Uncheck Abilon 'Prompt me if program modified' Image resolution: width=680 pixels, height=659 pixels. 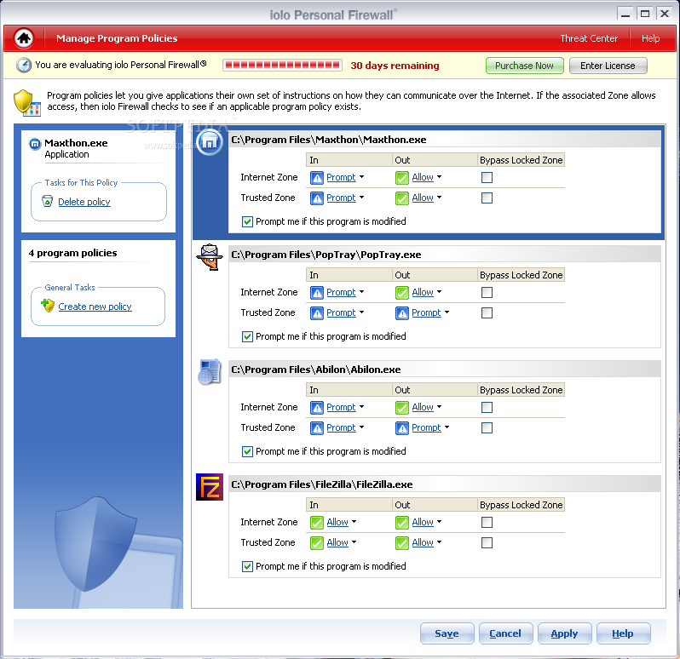click(247, 451)
